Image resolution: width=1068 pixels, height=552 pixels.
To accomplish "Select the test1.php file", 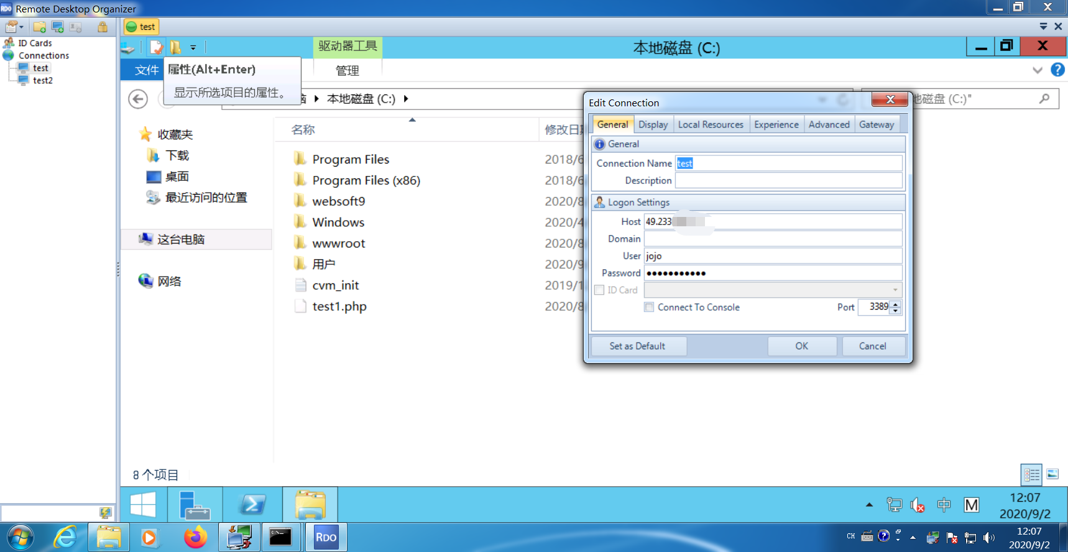I will [x=339, y=306].
